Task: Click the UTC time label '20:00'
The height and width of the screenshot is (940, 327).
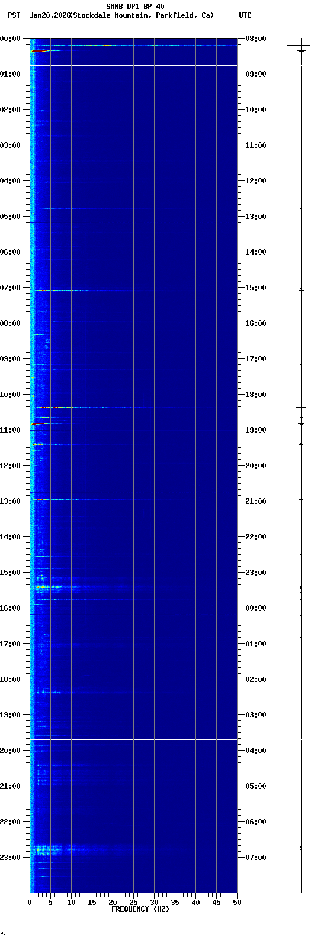Action: [256, 466]
